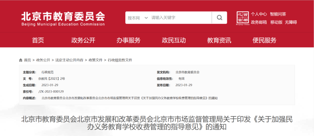Open the 政民互动 navigation menu
The height and width of the screenshot is (136, 314).
tap(174, 40)
